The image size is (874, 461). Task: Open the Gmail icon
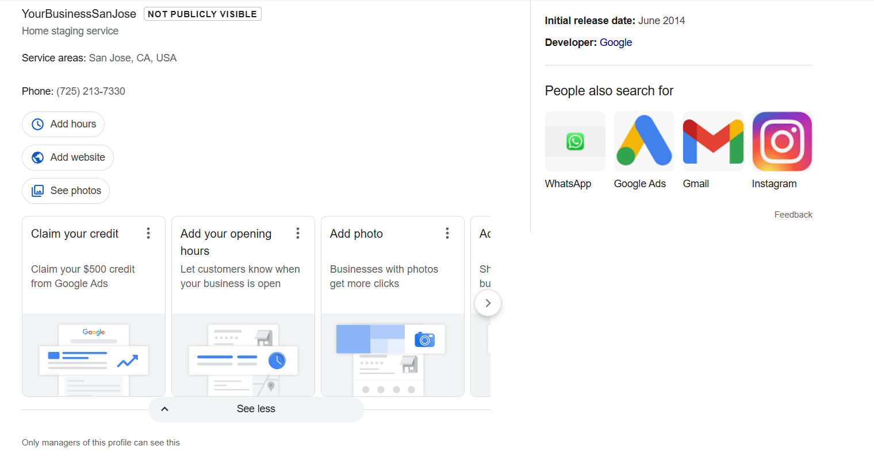pyautogui.click(x=713, y=141)
